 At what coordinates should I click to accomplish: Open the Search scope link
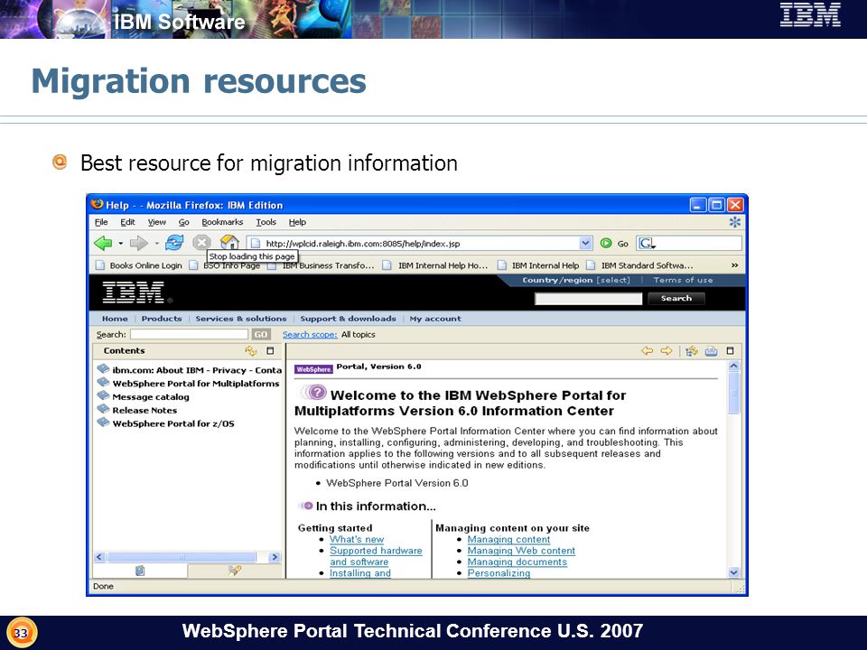pos(310,334)
